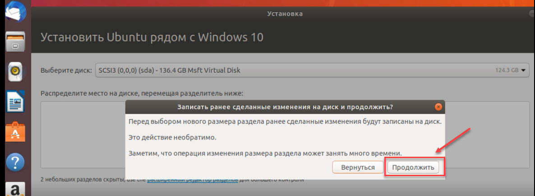Close the write-changes confirmation dialog
535x196 pixels.
pos(438,107)
